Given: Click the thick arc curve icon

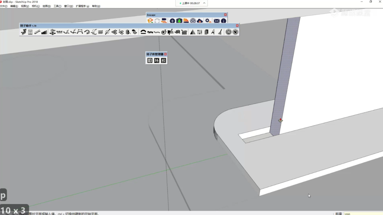Looking at the screenshot, I should (143, 32).
